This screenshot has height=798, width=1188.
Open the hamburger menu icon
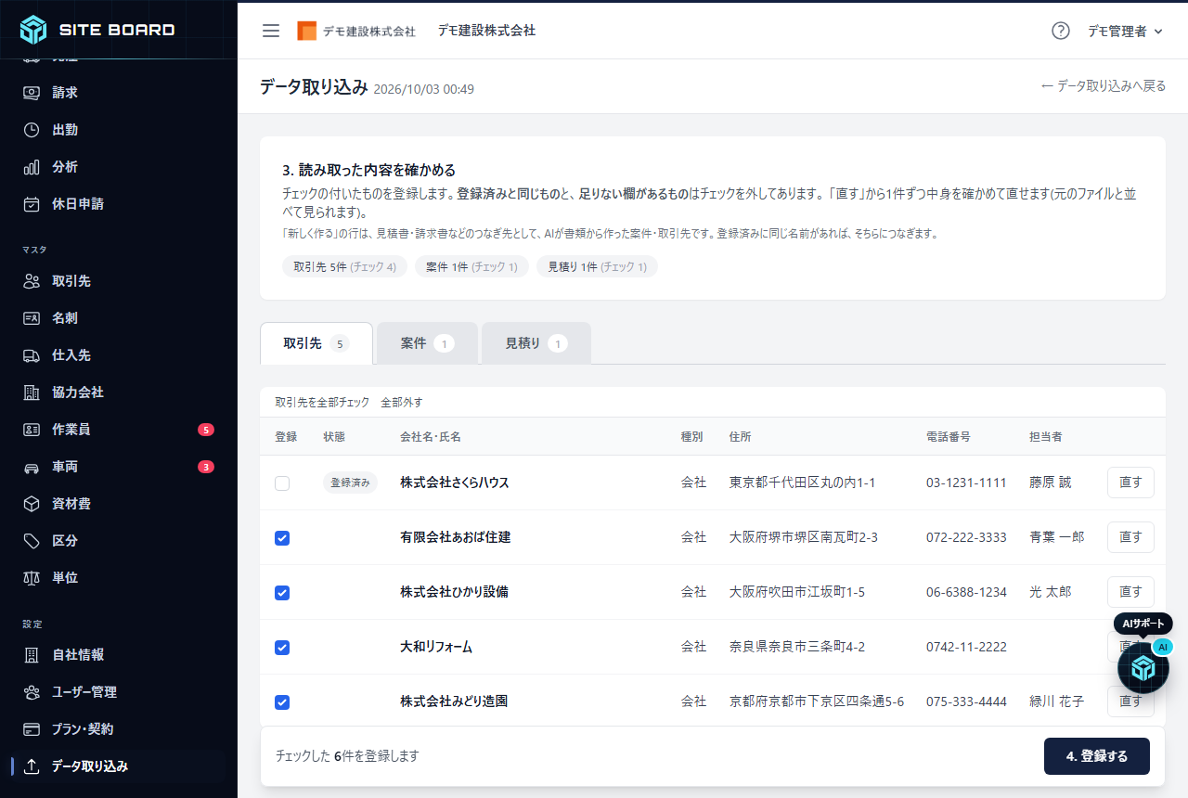coord(271,31)
